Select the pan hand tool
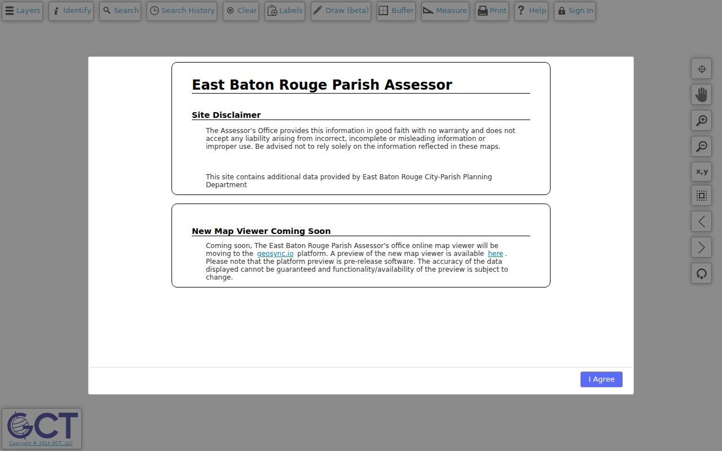 (702, 94)
